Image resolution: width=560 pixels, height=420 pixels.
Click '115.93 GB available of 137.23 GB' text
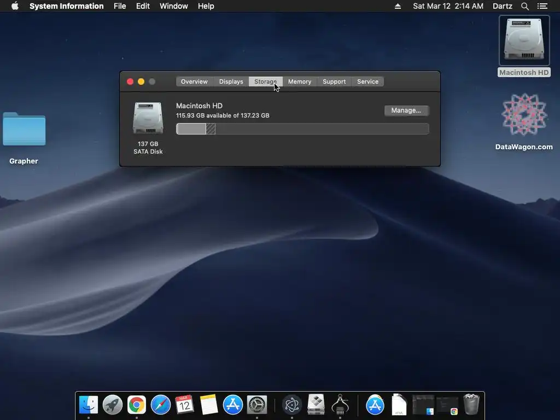pyautogui.click(x=223, y=115)
